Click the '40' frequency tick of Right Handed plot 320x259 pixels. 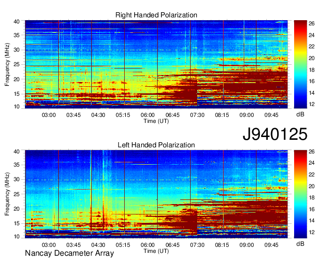16,22
